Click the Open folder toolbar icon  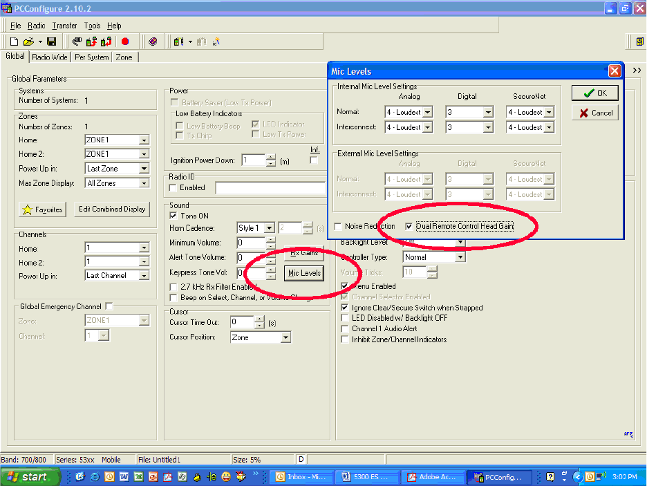pyautogui.click(x=28, y=41)
